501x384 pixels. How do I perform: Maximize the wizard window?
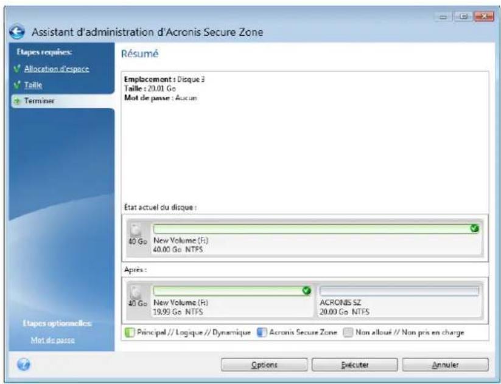coord(464,16)
